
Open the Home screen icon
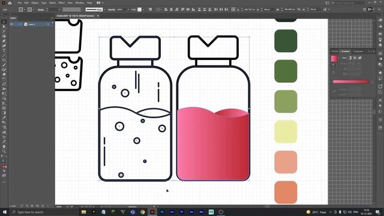coord(10,3)
